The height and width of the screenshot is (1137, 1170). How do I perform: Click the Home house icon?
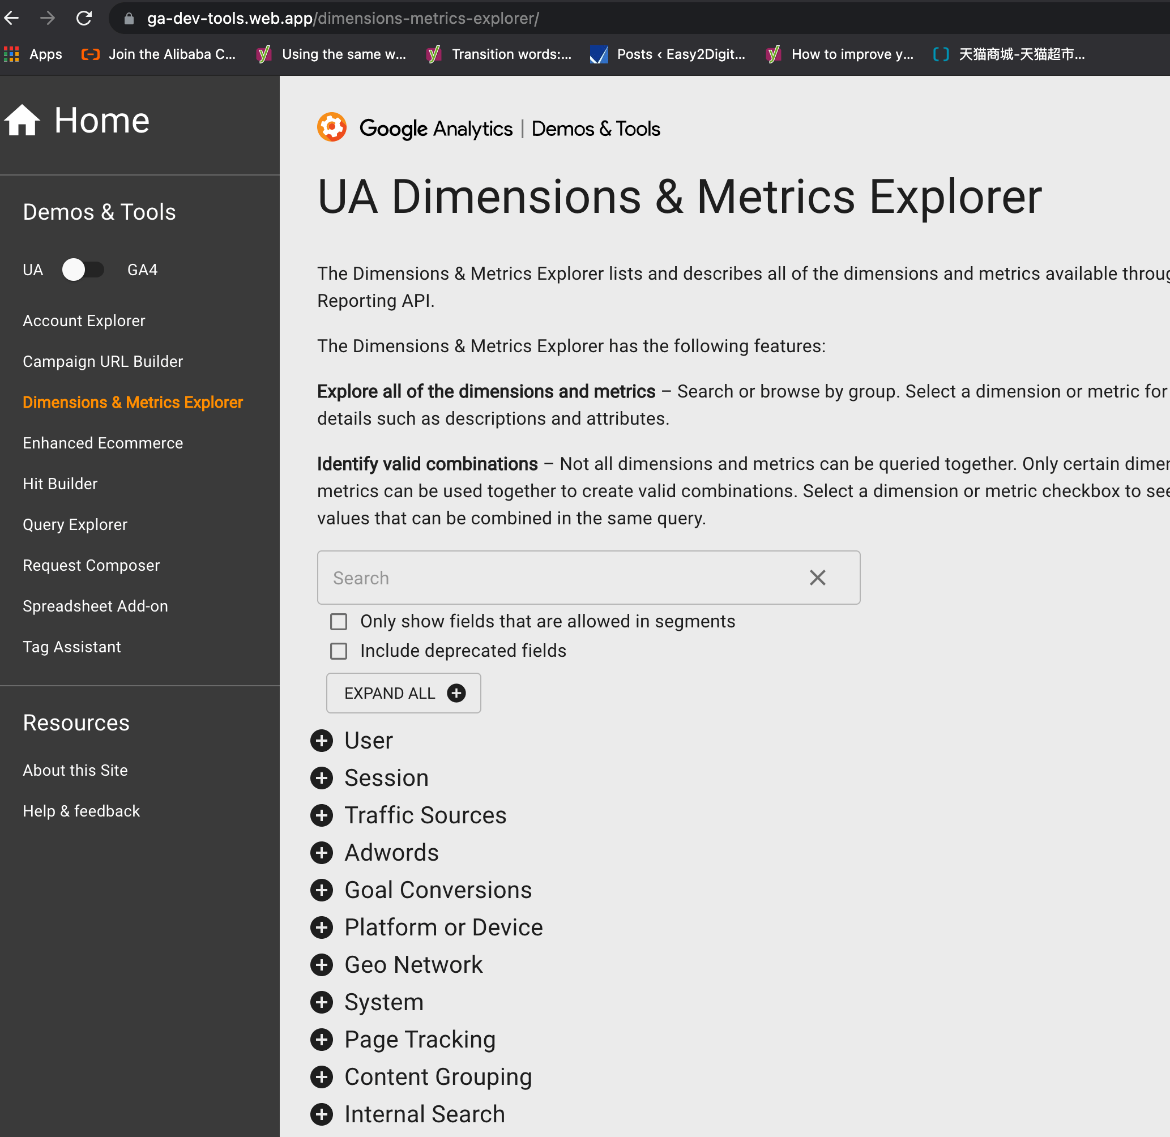[x=22, y=120]
